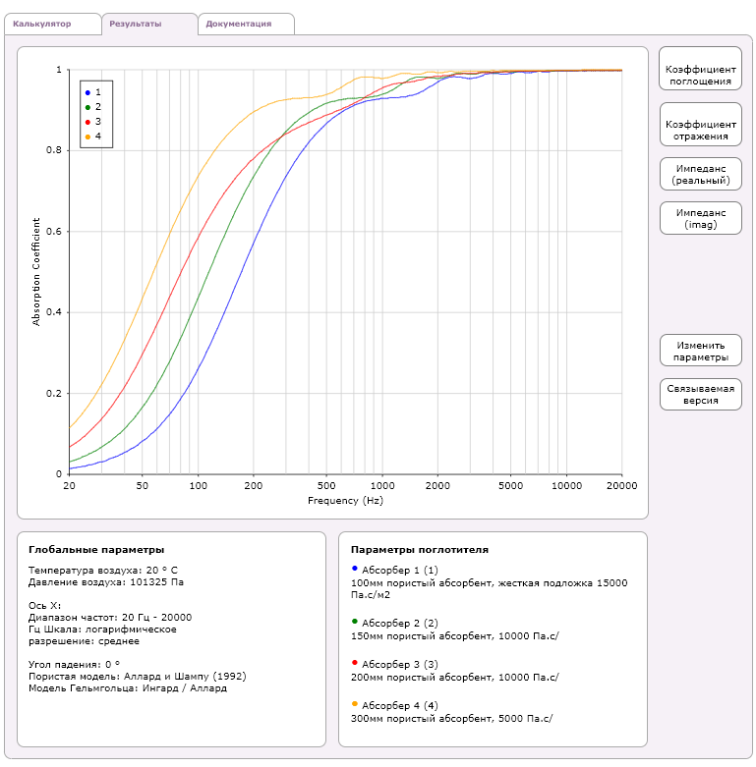Screen dimensions: 756x767
Task: Click the Изменить параметры button
Action: [700, 351]
